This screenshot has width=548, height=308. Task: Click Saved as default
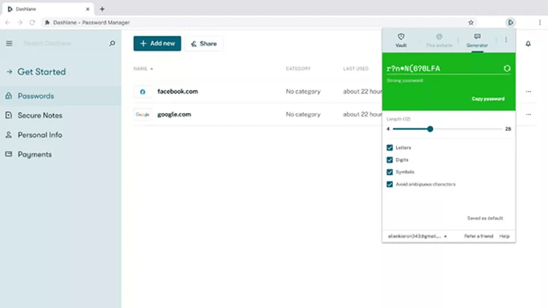(x=485, y=218)
